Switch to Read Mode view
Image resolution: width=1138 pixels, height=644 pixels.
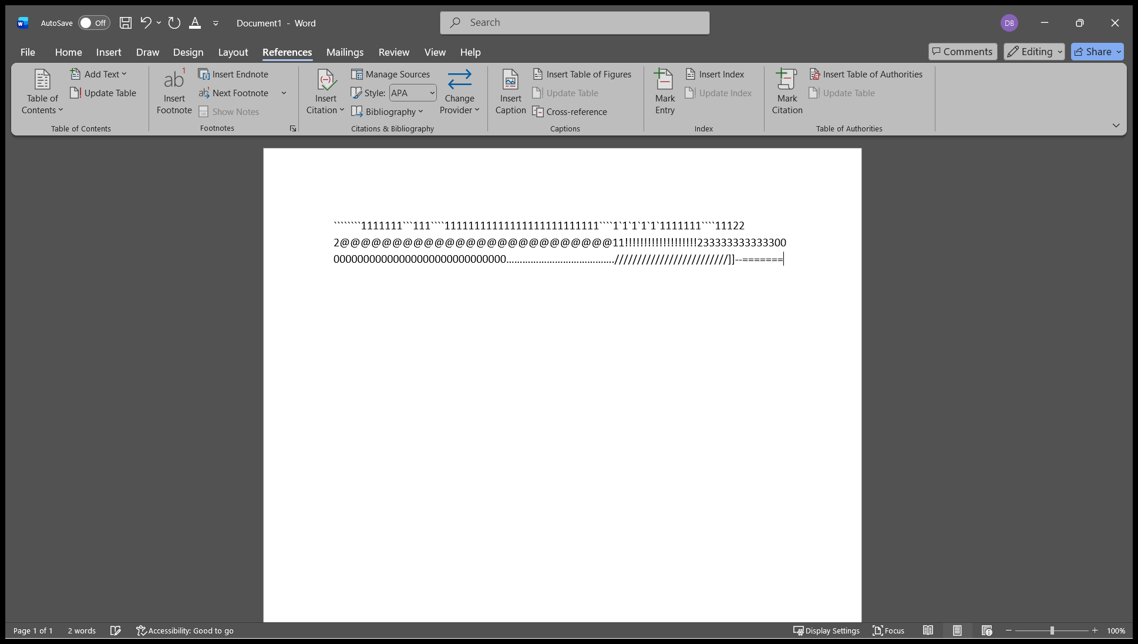coord(928,631)
